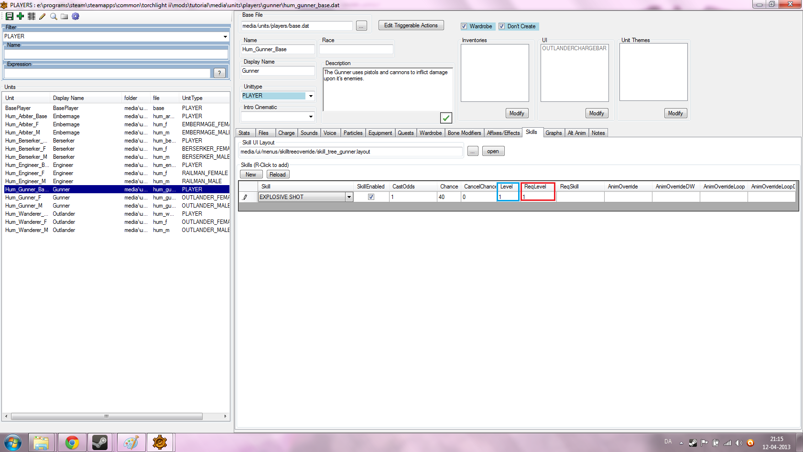The height and width of the screenshot is (452, 803).
Task: Show hidden tray icons arrow
Action: point(681,443)
